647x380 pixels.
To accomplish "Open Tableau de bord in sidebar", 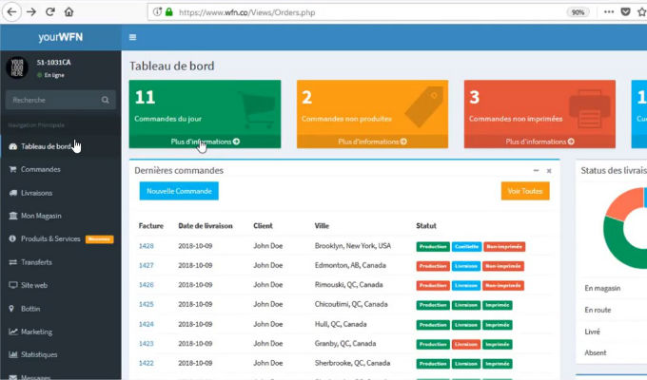I will (61, 146).
